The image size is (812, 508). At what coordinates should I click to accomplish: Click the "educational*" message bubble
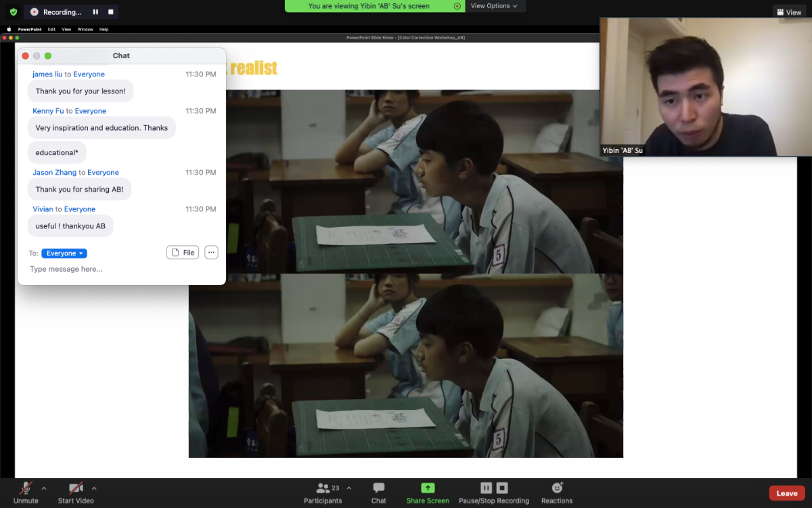click(x=57, y=152)
